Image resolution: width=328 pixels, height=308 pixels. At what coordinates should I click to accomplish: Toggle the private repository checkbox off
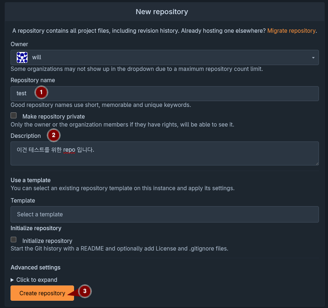tap(13, 115)
